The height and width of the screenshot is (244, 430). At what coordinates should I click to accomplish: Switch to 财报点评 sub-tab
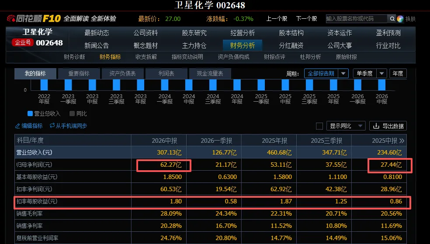[274, 57]
